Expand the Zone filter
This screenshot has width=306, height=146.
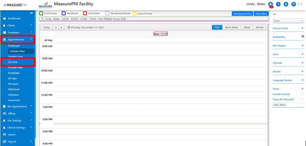[302, 54]
